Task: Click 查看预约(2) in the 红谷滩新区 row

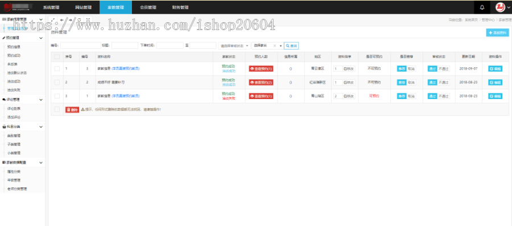Action: coord(261,83)
